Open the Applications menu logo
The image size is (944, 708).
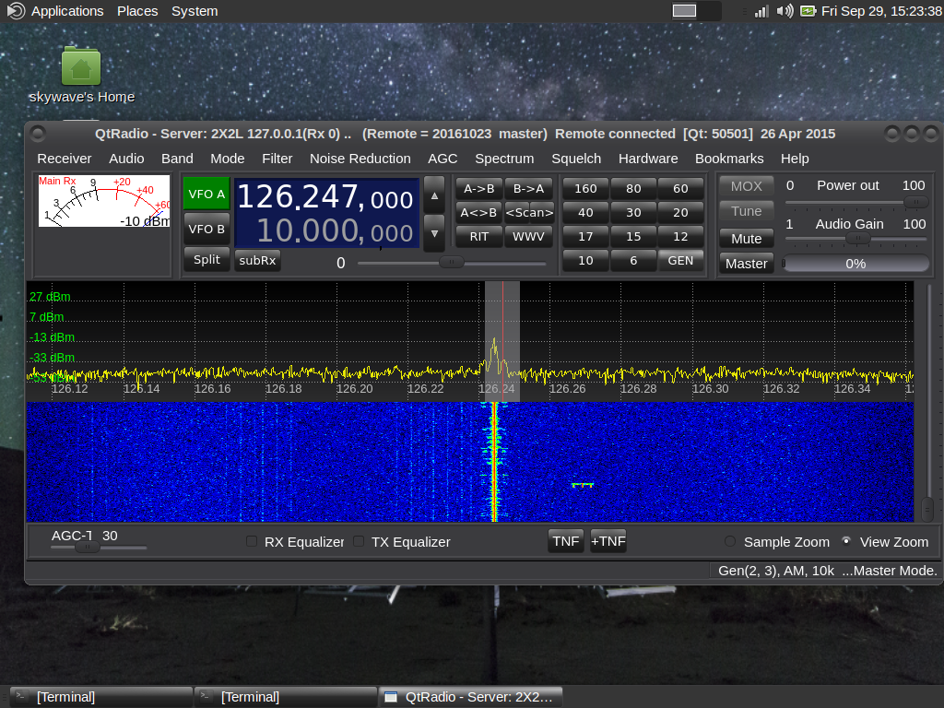[16, 11]
